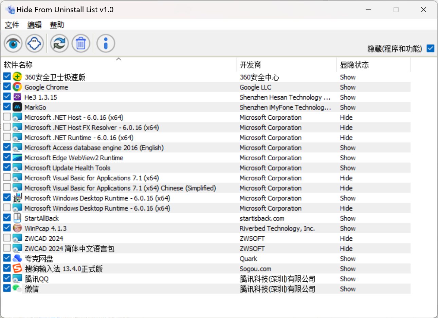Screen dimensions: 438x318
Task: Select the MarkGo row name
Action: [x=35, y=107]
